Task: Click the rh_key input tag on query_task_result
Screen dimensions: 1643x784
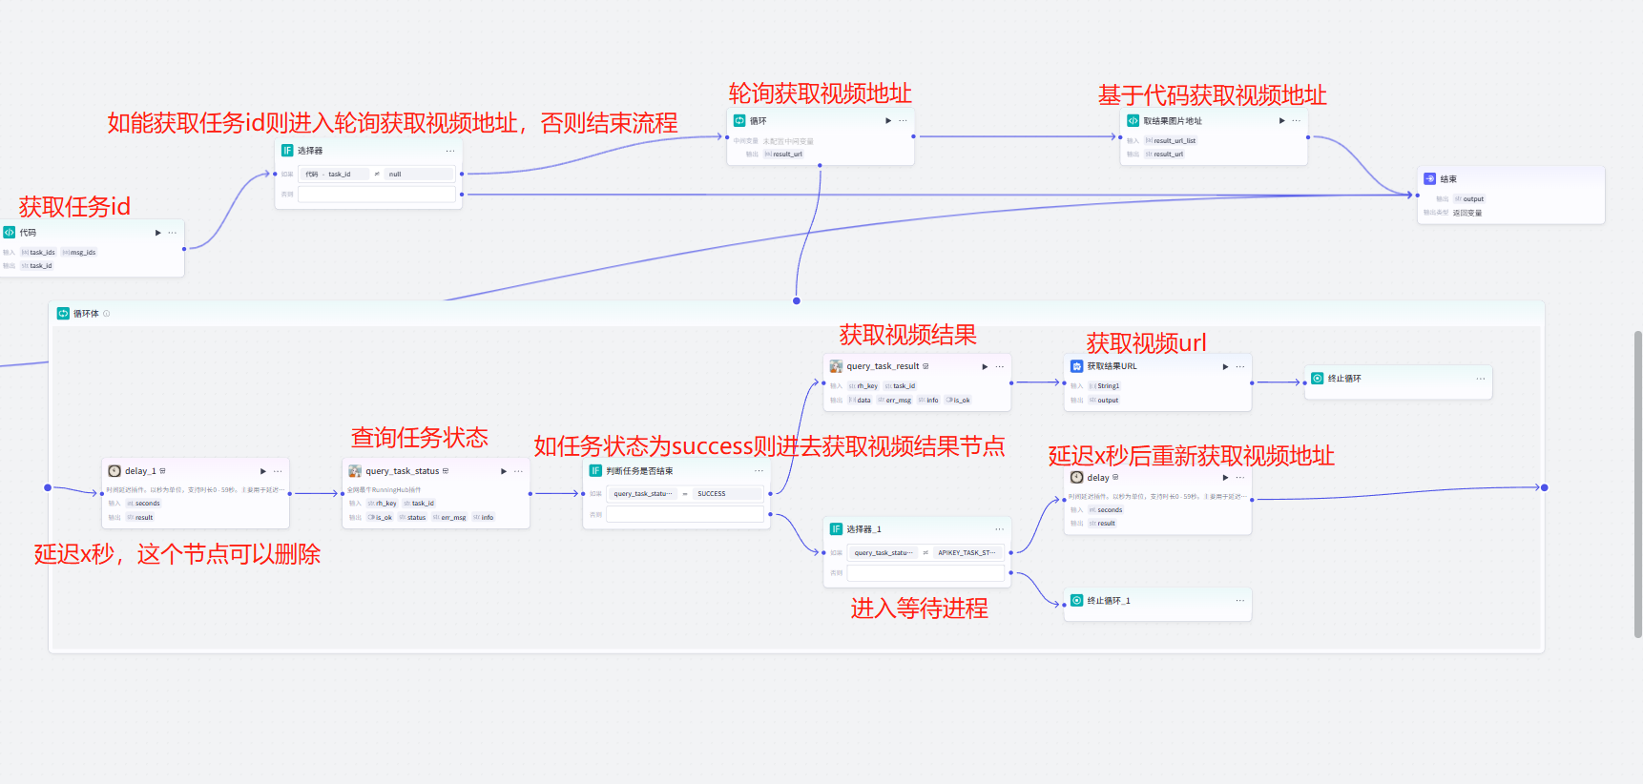Action: tap(863, 386)
